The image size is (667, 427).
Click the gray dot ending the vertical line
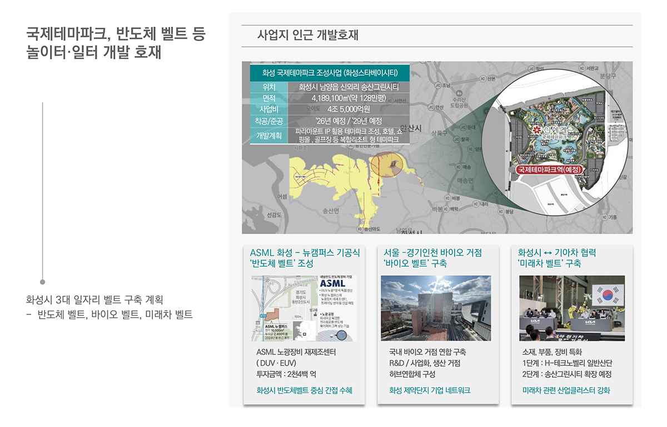[x=43, y=282]
